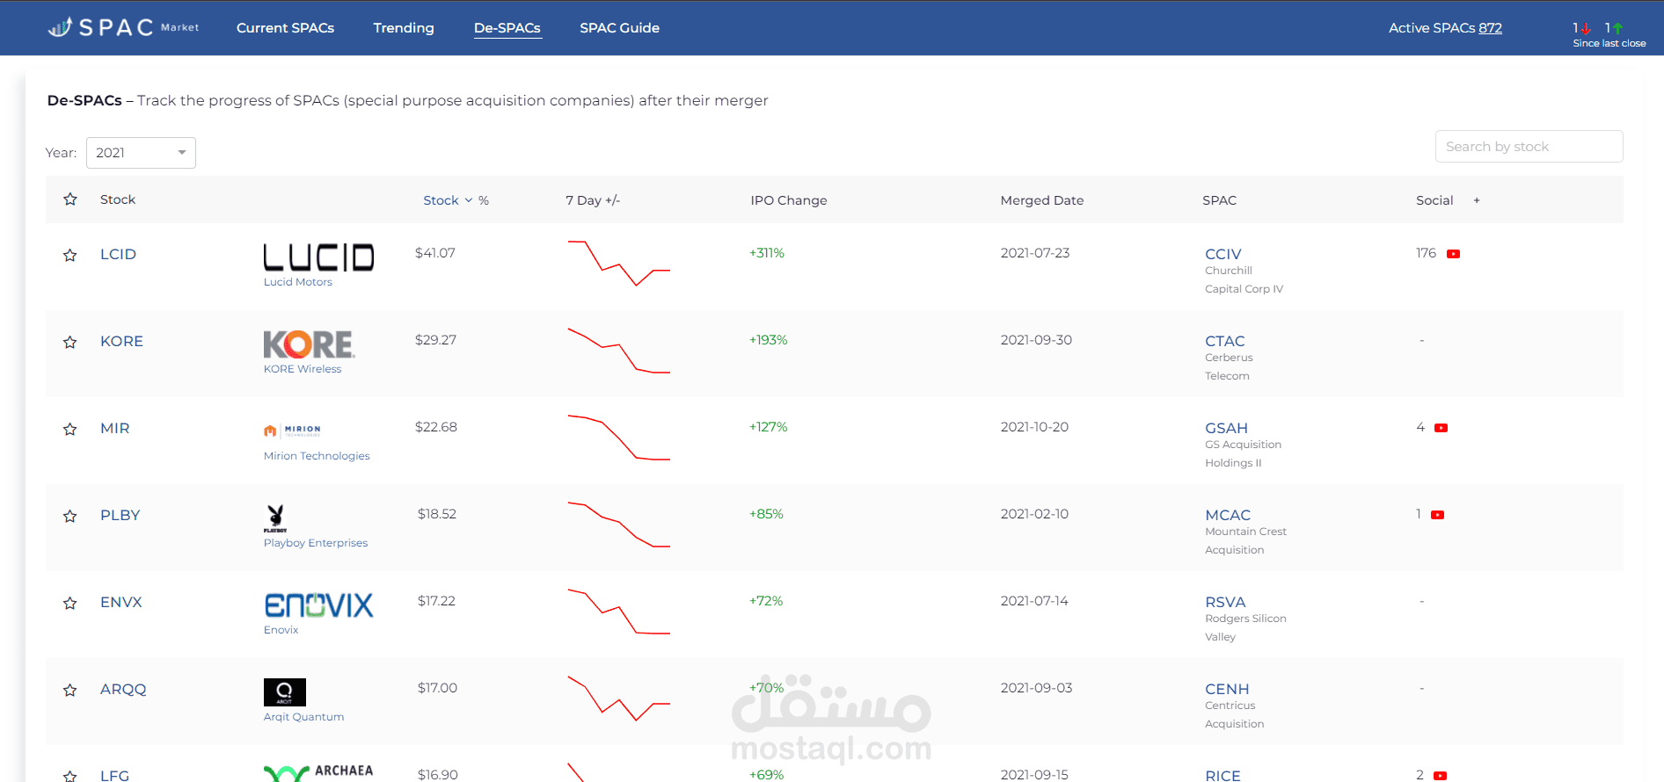1664x782 pixels.
Task: Sort by 7 Day +/- column header
Action: 593,200
